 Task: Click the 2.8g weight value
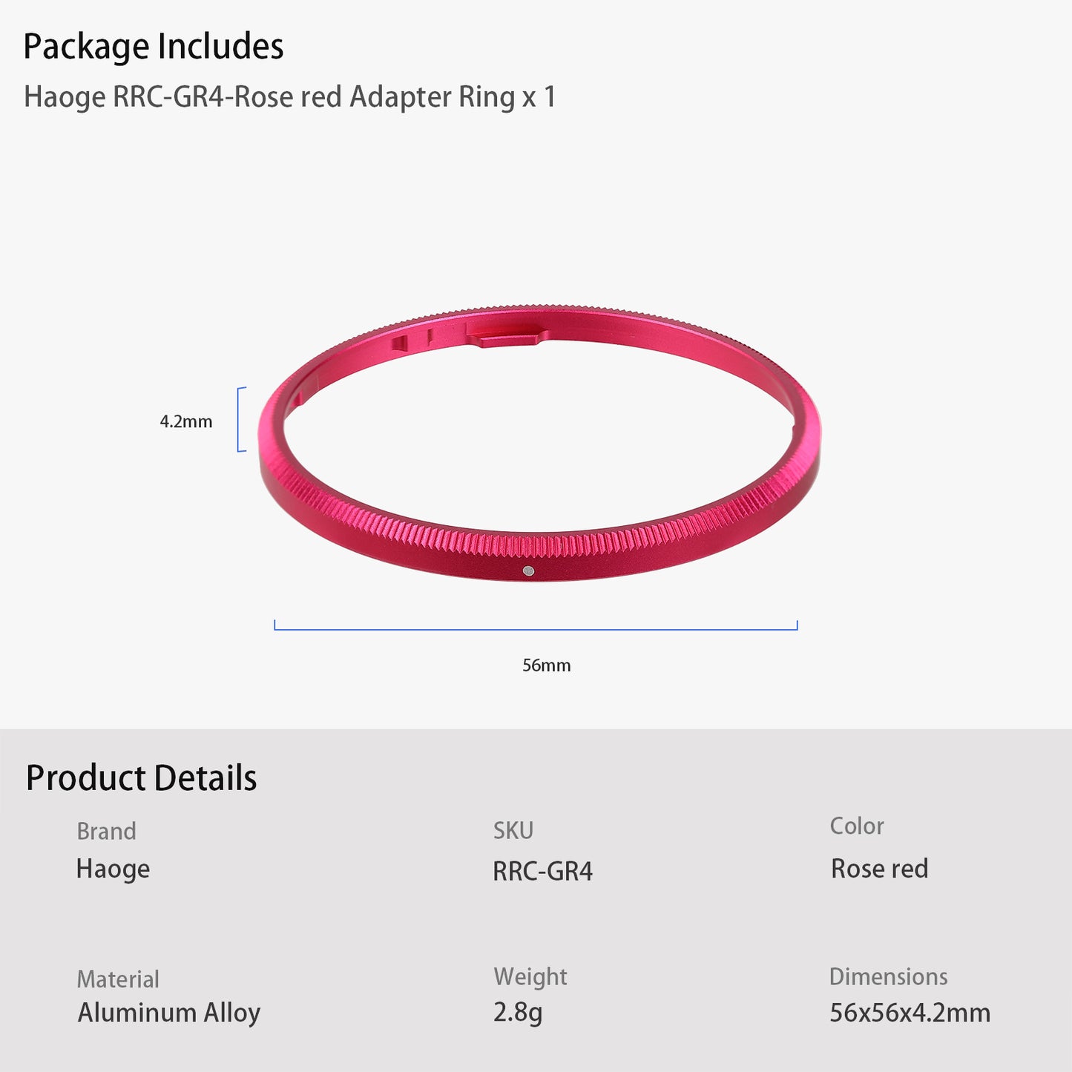(x=518, y=1012)
